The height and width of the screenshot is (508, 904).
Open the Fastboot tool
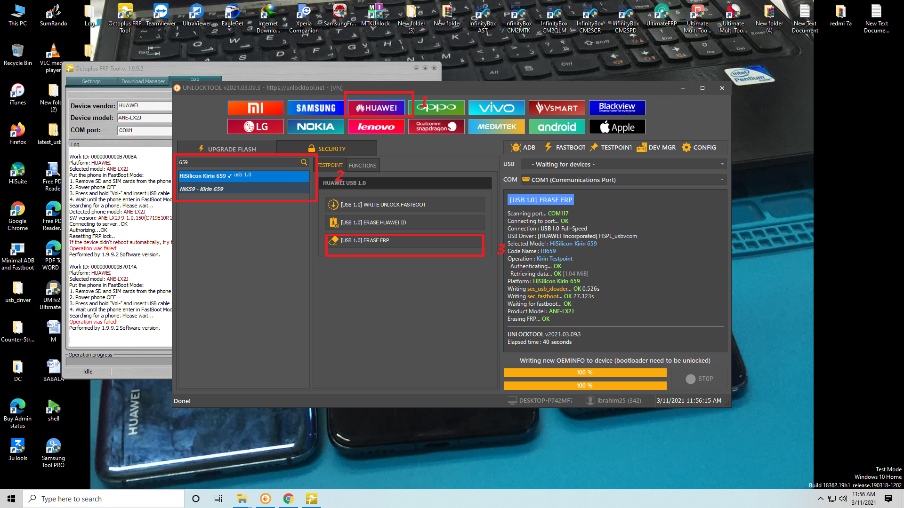pos(565,147)
